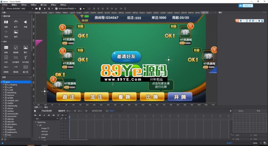Adjust the canvas zoom slider at bottom right

229,143
